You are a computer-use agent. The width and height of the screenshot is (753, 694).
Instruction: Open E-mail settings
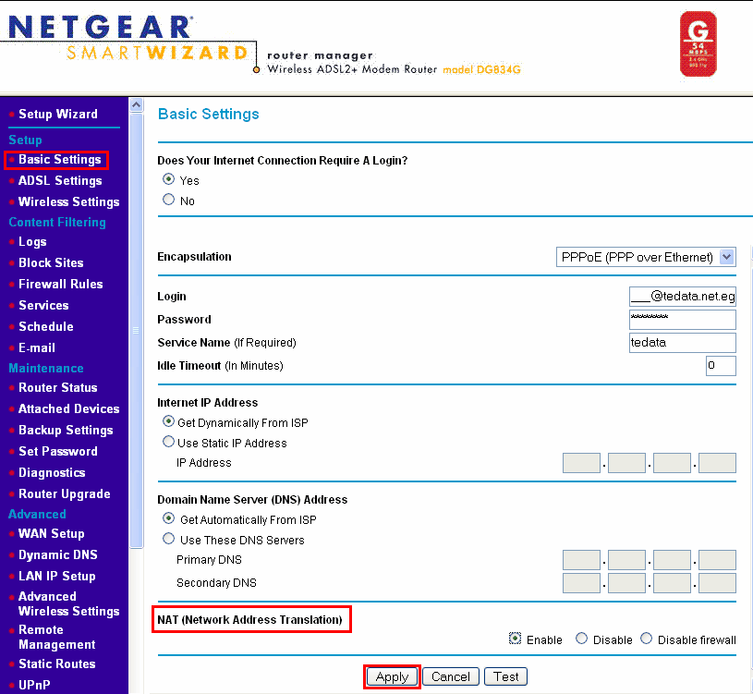click(x=37, y=347)
